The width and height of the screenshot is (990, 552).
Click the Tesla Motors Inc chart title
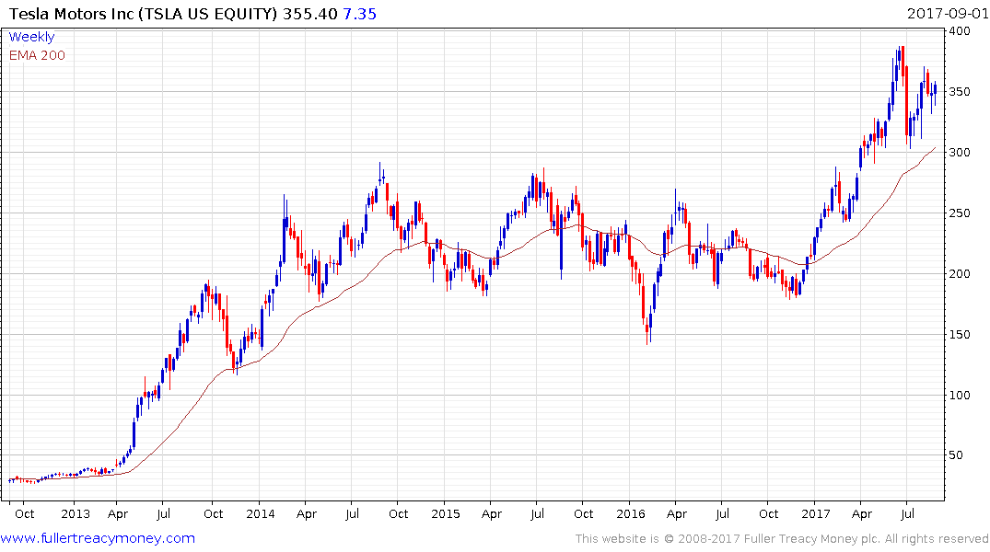(x=144, y=14)
